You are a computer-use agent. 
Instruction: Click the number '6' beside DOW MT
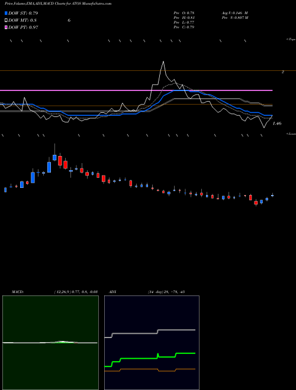[69, 21]
